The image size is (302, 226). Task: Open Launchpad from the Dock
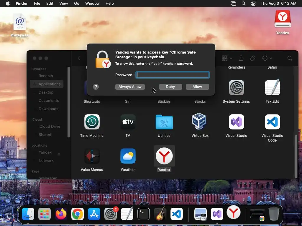[x=45, y=214]
